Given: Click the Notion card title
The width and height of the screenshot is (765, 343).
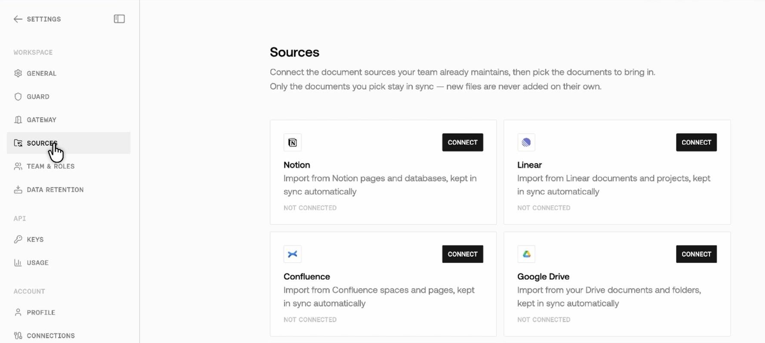Looking at the screenshot, I should pos(297,165).
